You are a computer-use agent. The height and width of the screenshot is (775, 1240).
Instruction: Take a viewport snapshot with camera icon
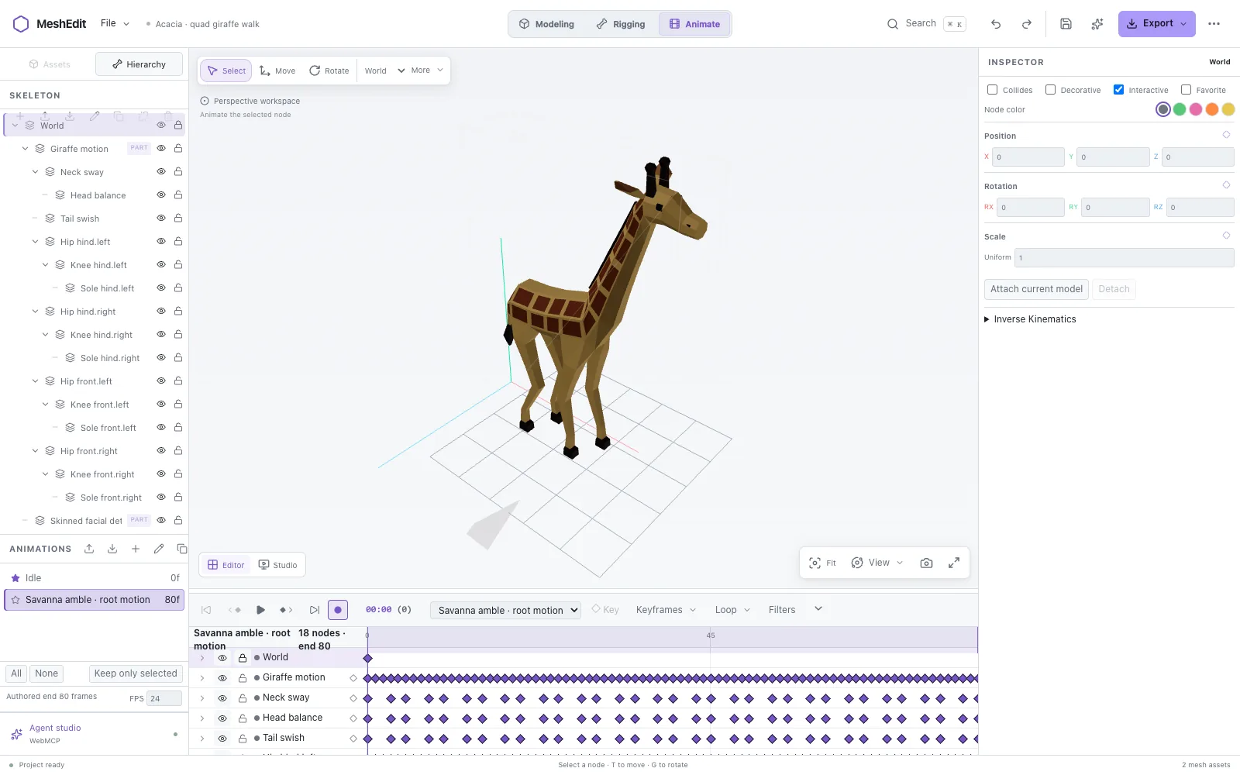point(926,563)
